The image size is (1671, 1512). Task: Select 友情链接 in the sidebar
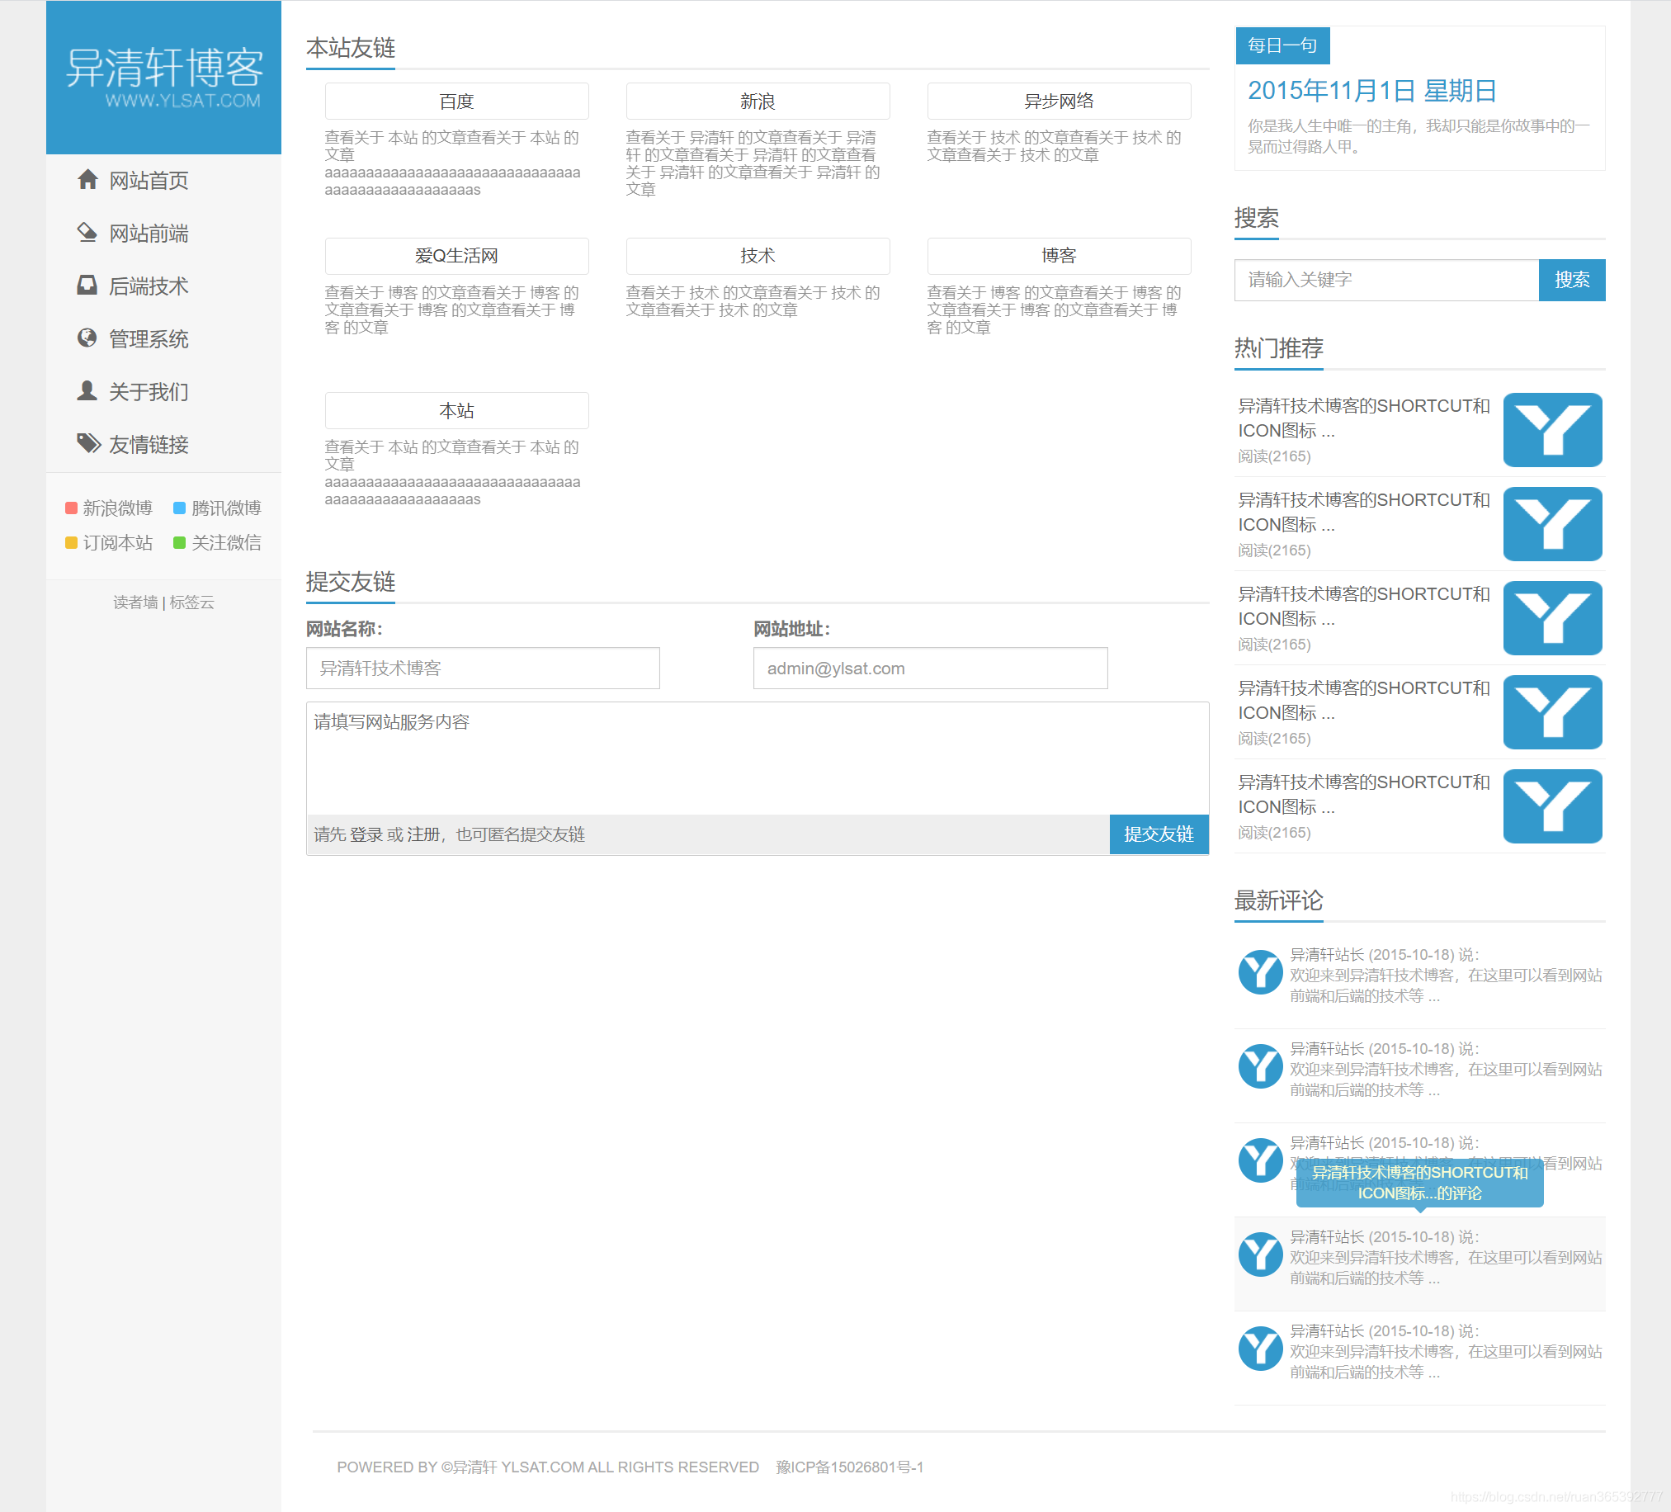pyautogui.click(x=149, y=445)
